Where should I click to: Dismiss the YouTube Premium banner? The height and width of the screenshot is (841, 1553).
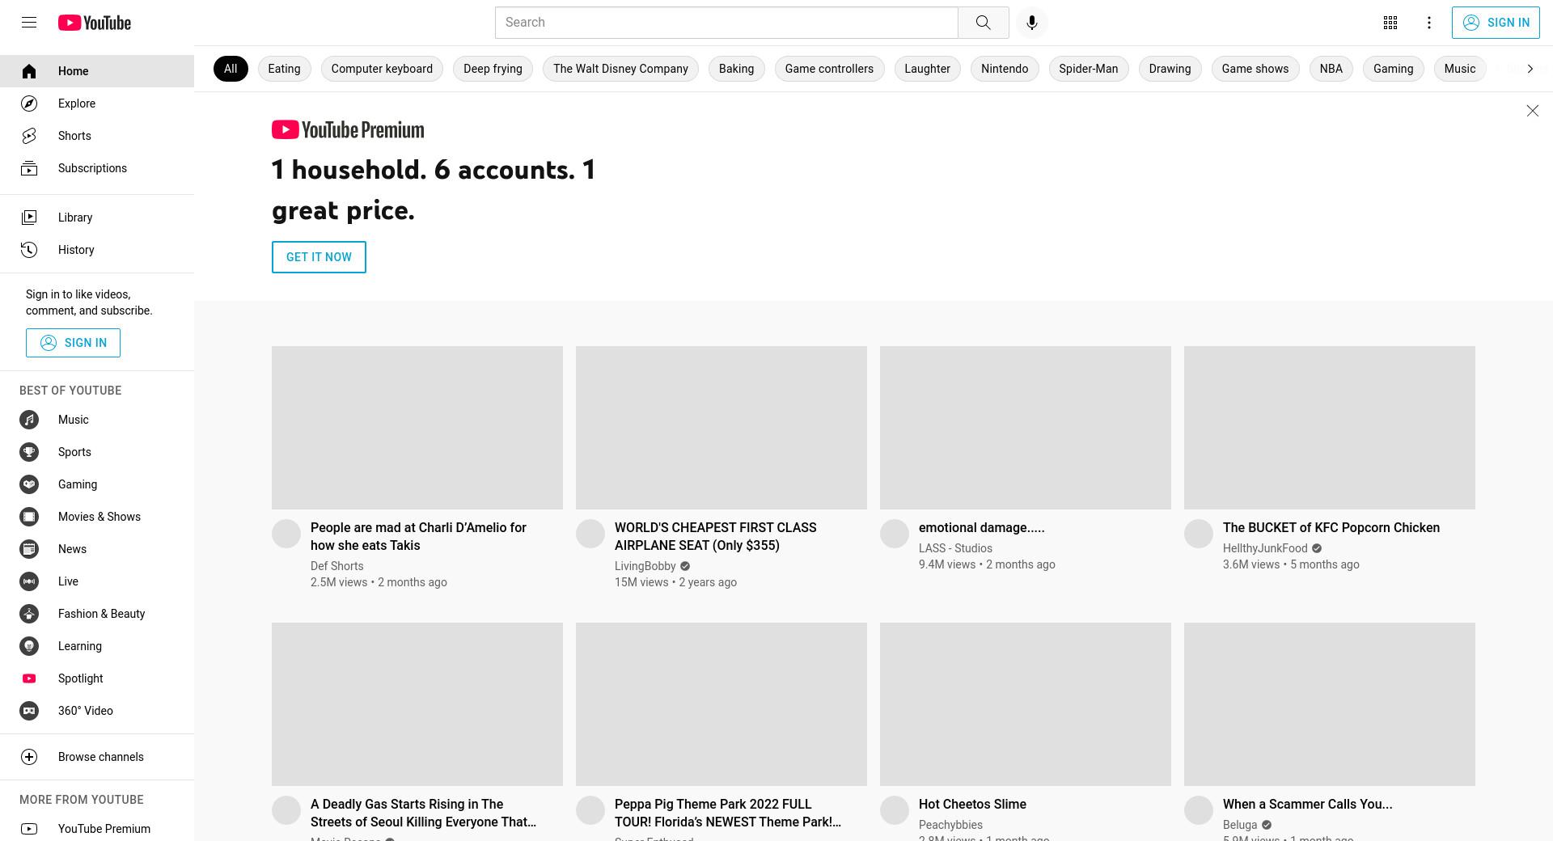[1532, 111]
